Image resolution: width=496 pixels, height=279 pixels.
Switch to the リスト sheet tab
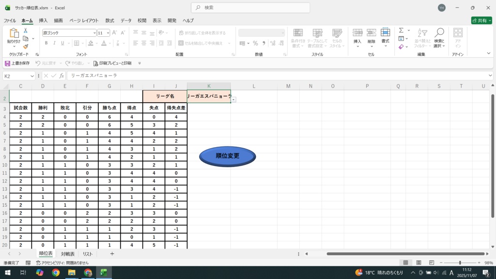pos(88,254)
